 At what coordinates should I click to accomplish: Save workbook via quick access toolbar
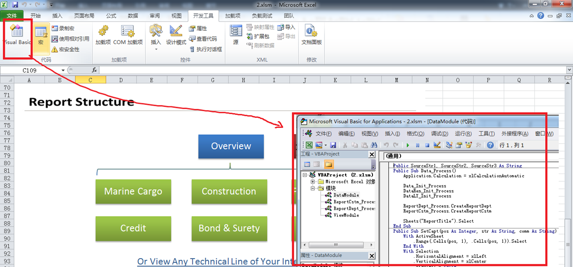click(15, 5)
